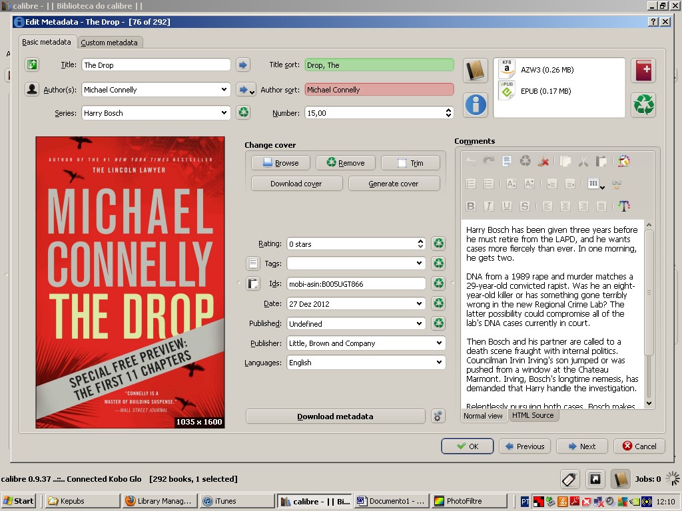Expand the Publisher dropdown
The width and height of the screenshot is (682, 511).
[439, 343]
